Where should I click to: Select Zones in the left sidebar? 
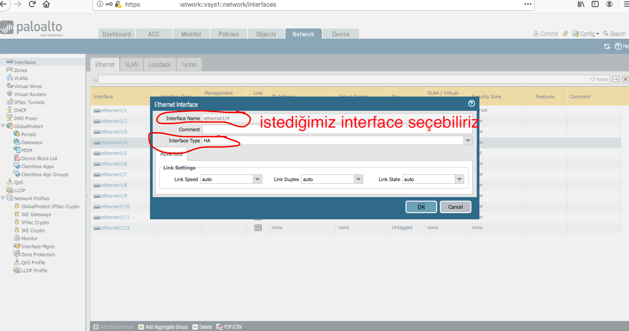coord(20,70)
